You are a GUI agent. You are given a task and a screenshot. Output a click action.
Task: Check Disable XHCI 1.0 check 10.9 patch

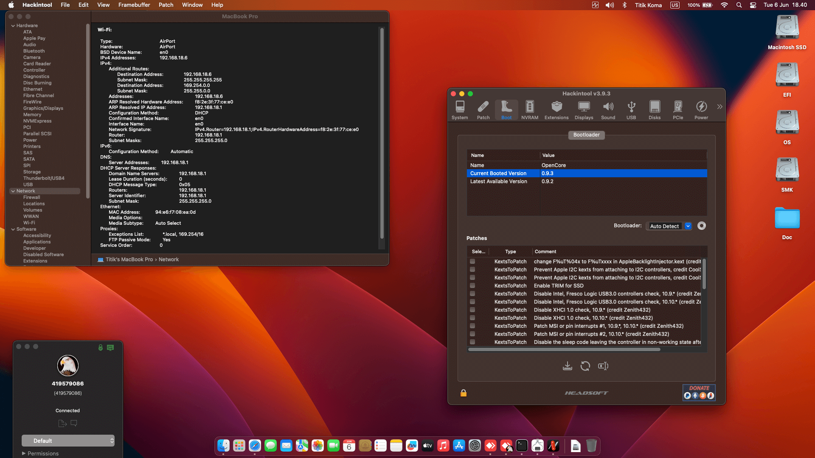point(472,310)
